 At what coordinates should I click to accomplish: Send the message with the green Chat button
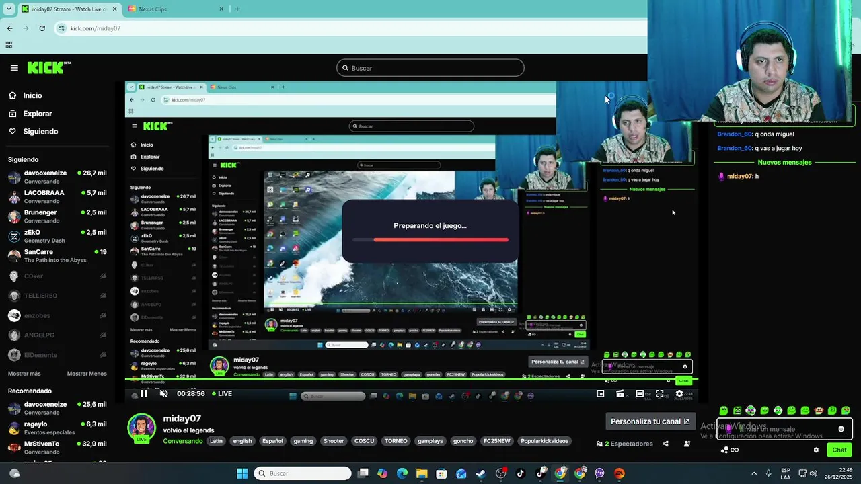839,450
